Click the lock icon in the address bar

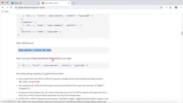16,7
